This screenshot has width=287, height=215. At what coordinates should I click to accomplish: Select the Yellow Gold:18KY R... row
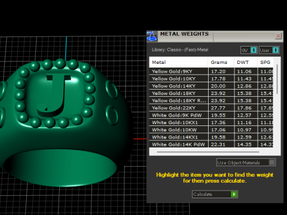(x=211, y=100)
